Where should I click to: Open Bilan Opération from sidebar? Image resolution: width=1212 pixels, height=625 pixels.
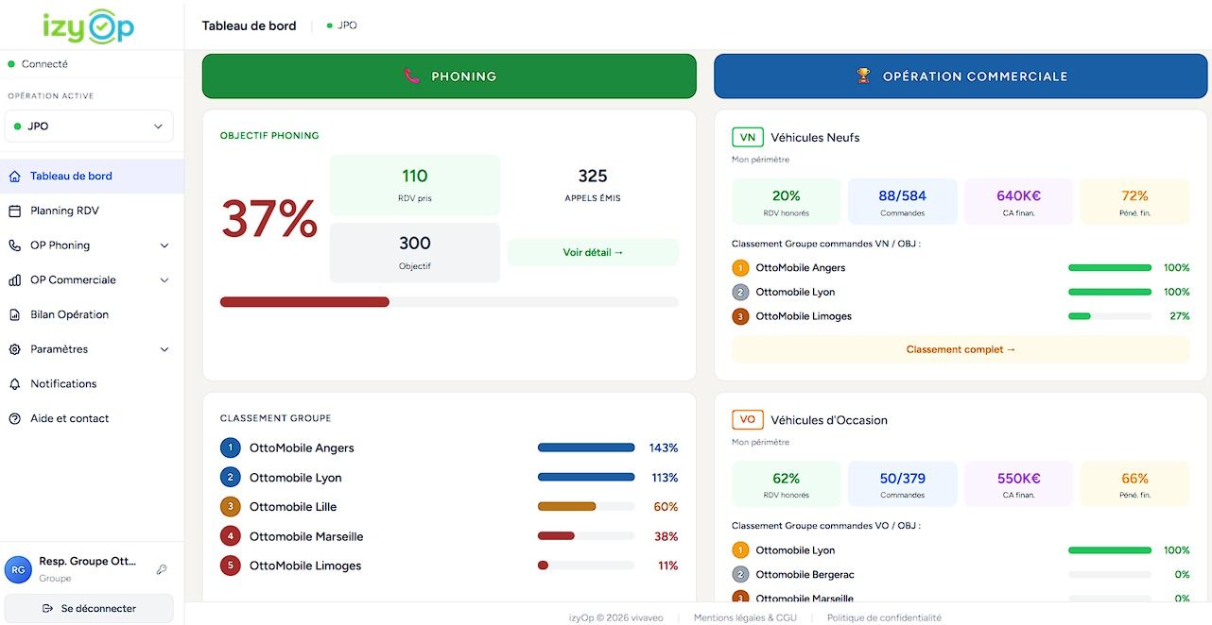(92, 314)
